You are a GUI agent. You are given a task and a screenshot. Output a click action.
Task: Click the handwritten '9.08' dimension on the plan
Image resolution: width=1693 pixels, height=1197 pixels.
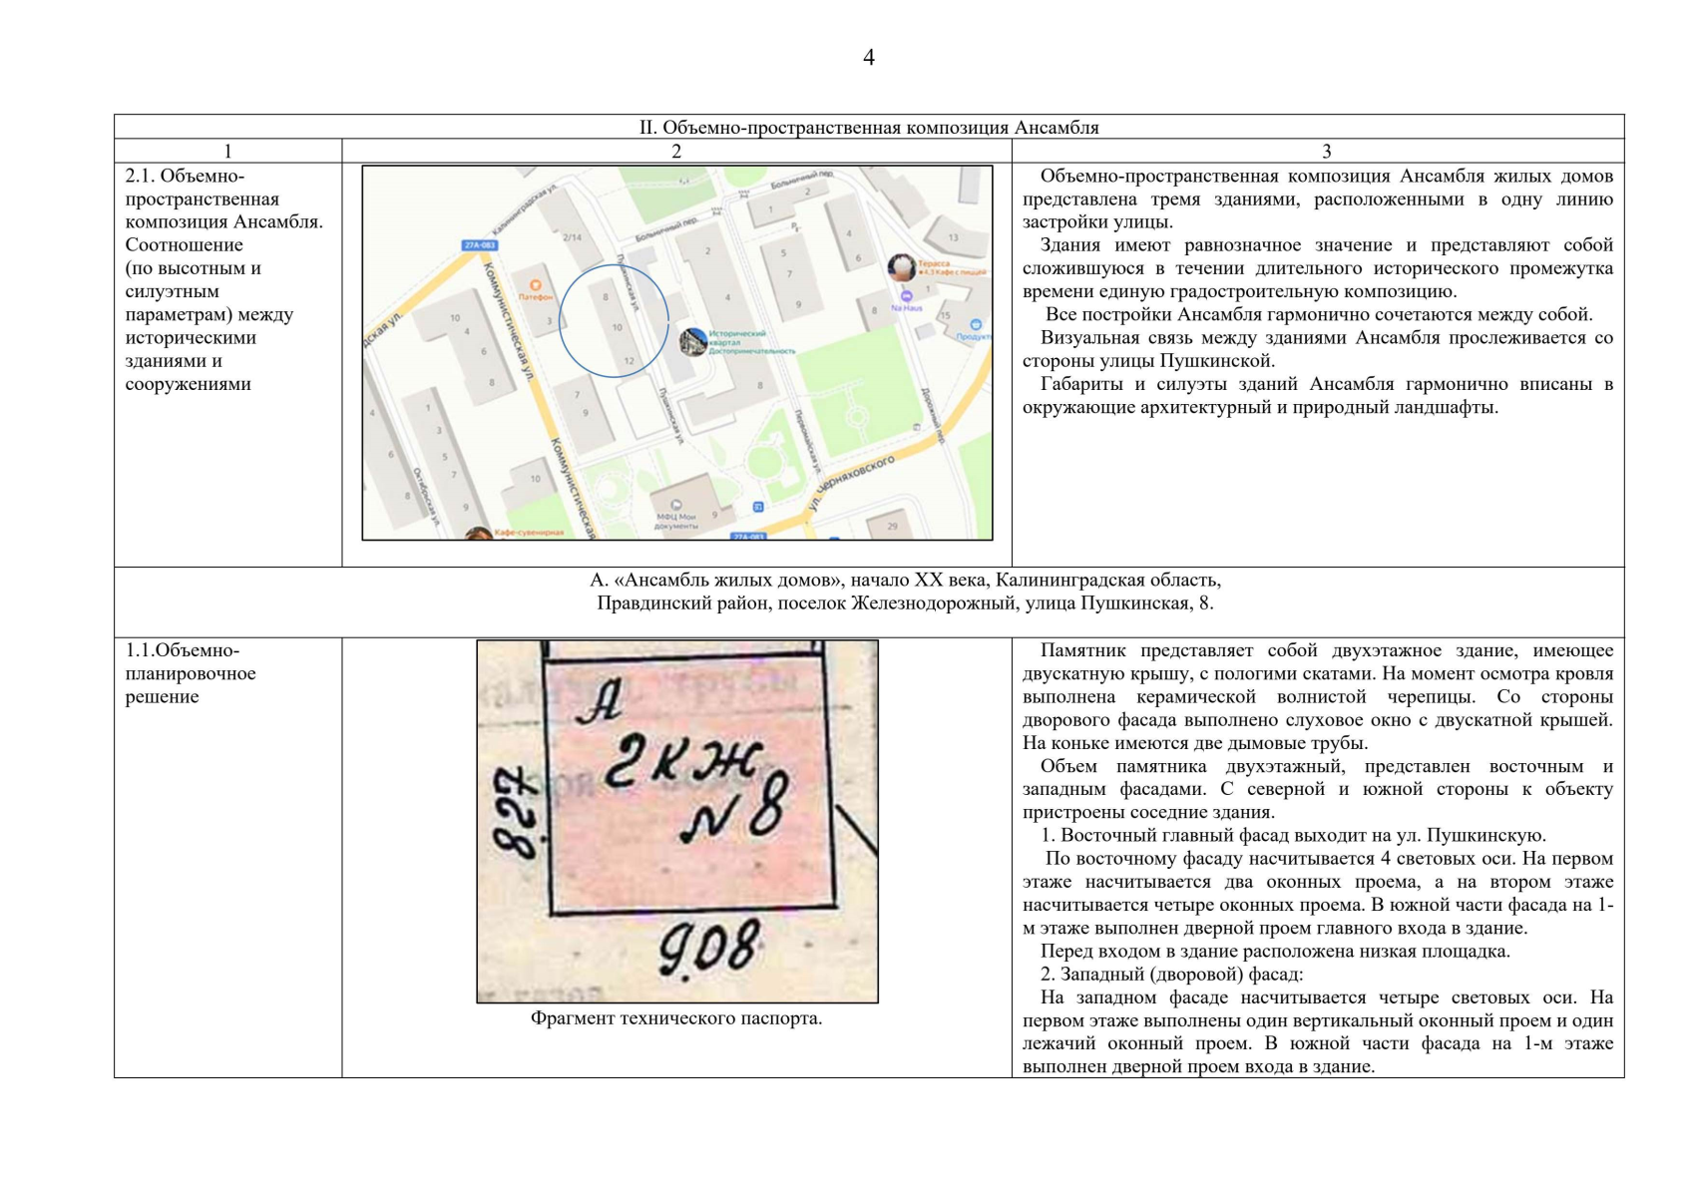point(709,948)
